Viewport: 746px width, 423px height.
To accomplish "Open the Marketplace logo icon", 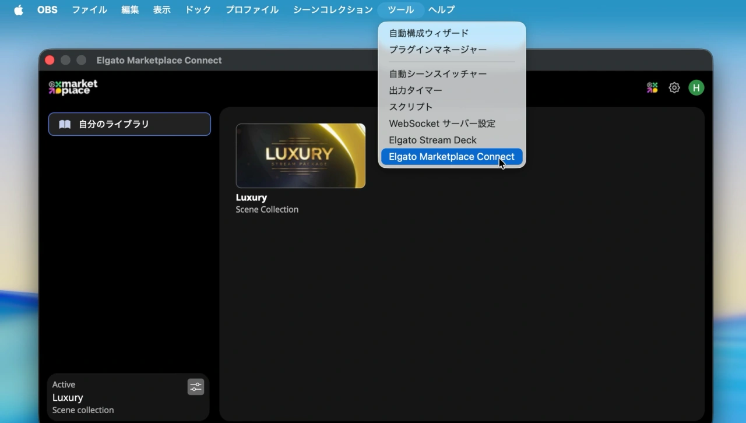I will click(72, 87).
